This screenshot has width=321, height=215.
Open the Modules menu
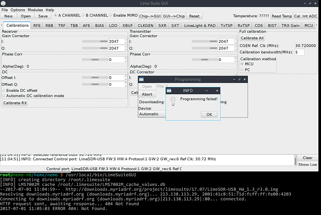(35, 10)
